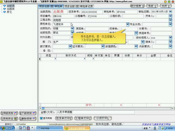This screenshot has width=175, height=131.
Task: Select the 出版类 category in the tree
Action: point(10,6)
